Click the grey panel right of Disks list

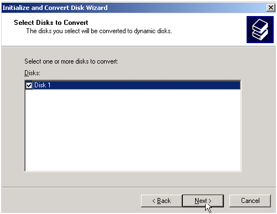258,126
